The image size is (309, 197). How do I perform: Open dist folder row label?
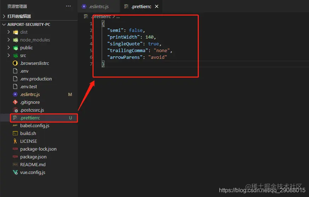(x=24, y=32)
